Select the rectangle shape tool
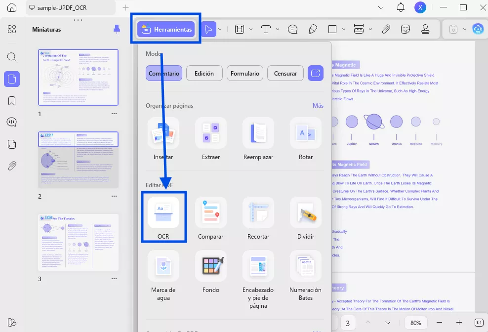The image size is (488, 332). tap(332, 29)
